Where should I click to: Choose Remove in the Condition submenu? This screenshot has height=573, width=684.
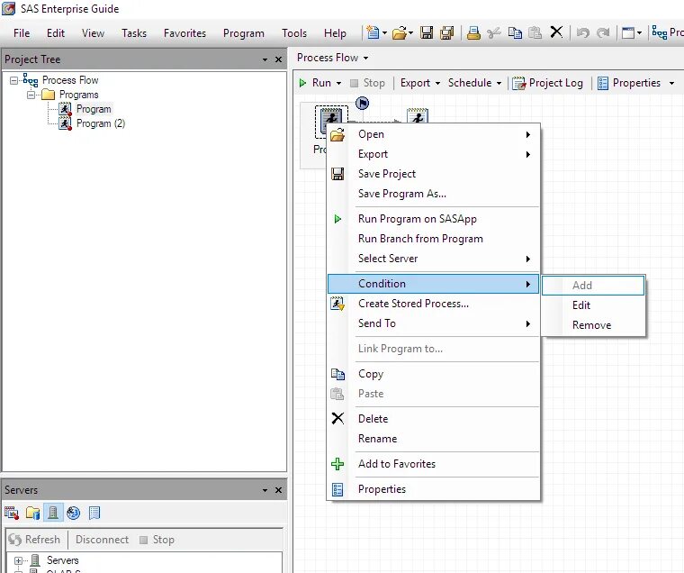coord(593,325)
